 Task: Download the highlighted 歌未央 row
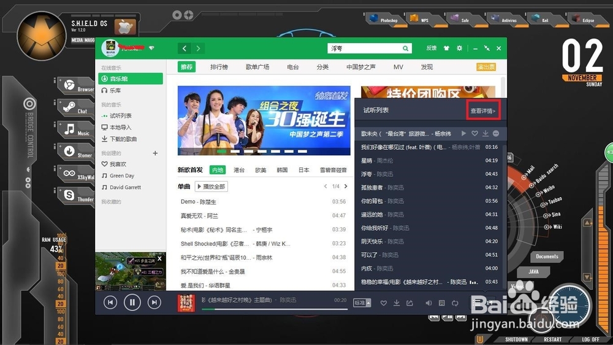[485, 134]
